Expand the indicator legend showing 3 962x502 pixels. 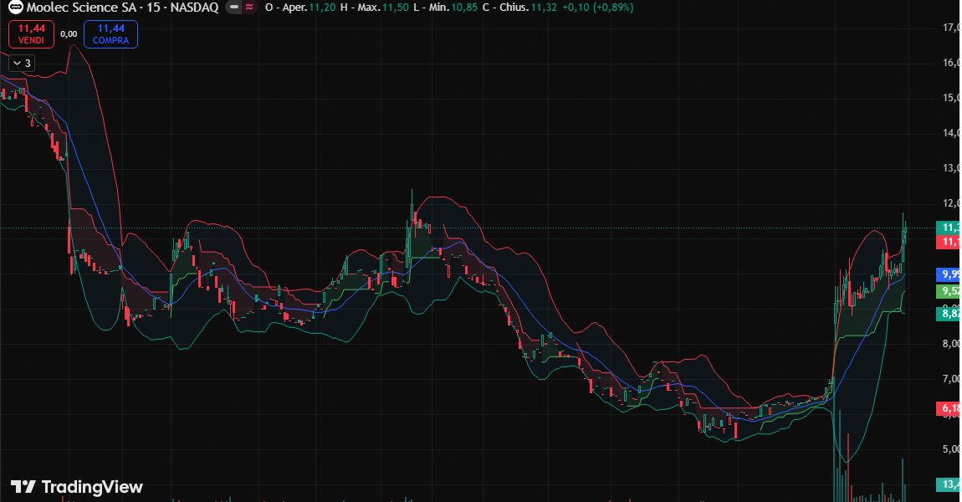pos(22,64)
